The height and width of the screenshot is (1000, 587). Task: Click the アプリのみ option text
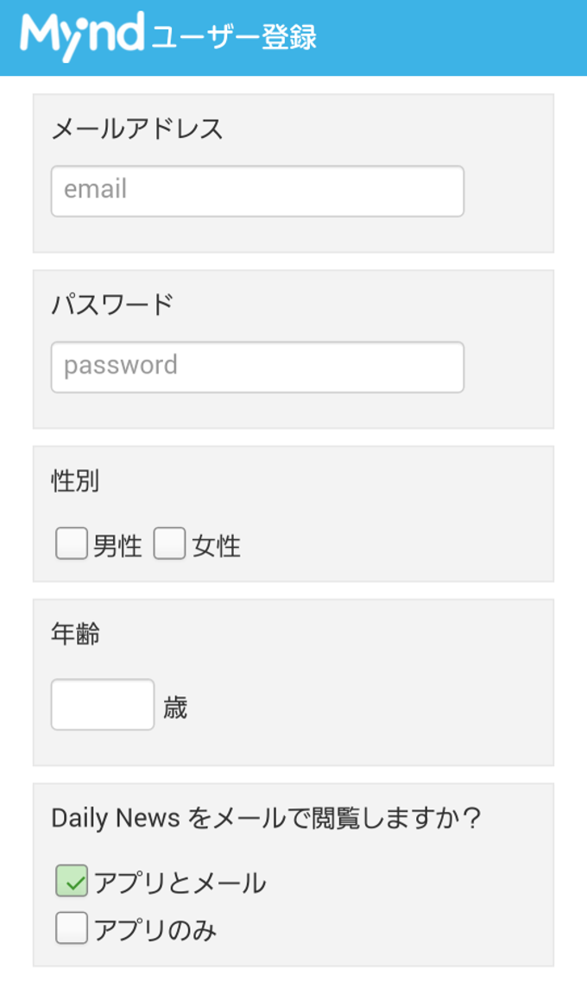(155, 930)
